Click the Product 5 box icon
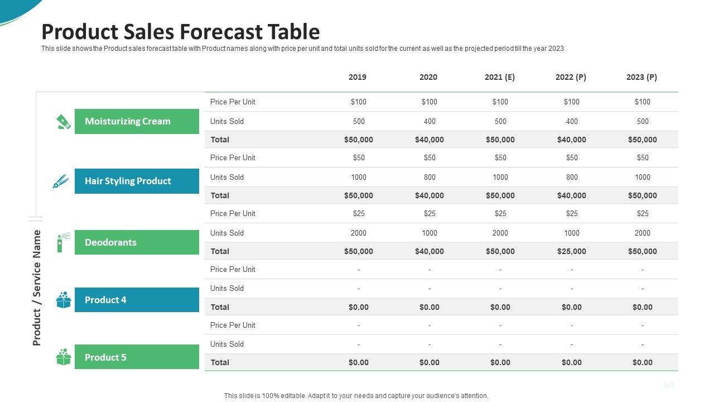This screenshot has width=714, height=402. pos(64,357)
